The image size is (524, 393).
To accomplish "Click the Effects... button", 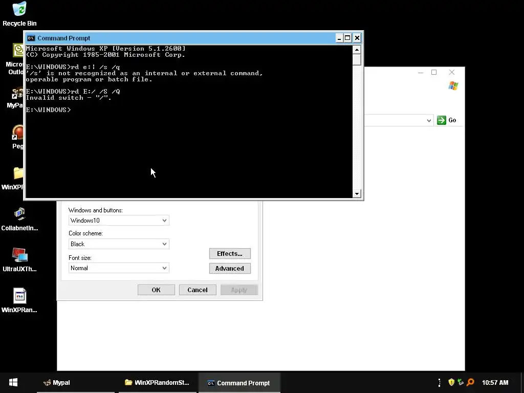I will [x=230, y=254].
